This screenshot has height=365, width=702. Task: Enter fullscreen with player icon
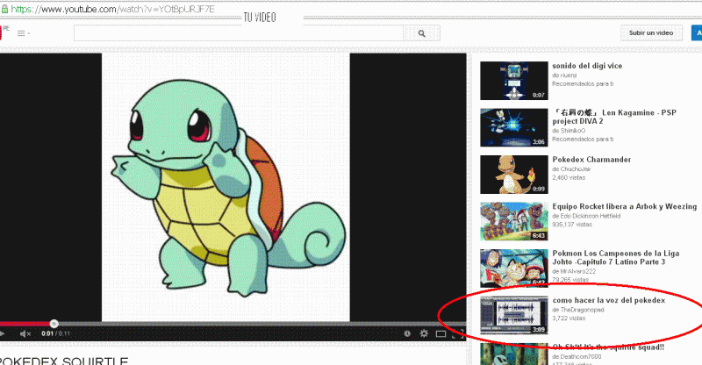click(458, 334)
